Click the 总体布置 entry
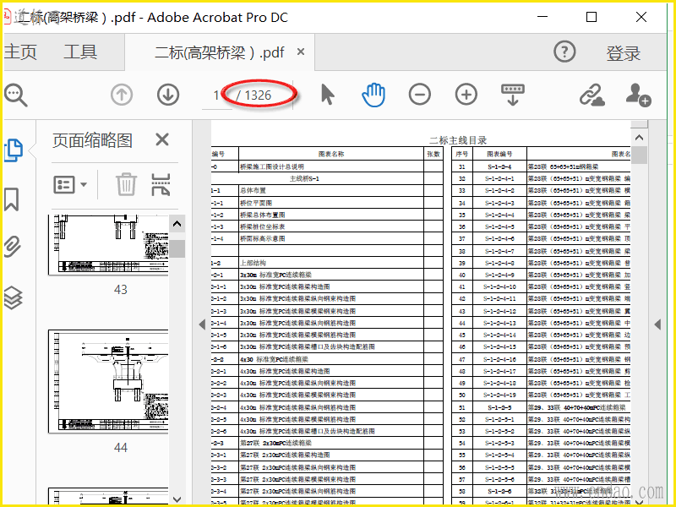Image resolution: width=676 pixels, height=507 pixels. click(x=253, y=190)
